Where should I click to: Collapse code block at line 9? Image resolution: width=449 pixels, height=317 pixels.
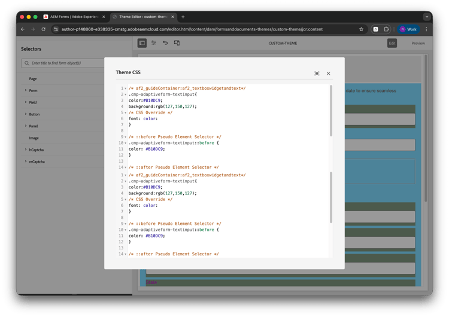pos(126,137)
